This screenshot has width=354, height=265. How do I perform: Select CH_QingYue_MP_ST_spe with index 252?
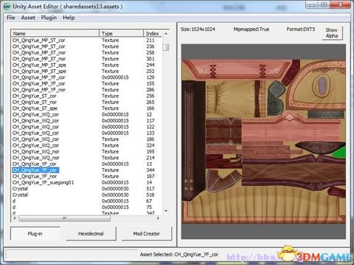coord(86,71)
